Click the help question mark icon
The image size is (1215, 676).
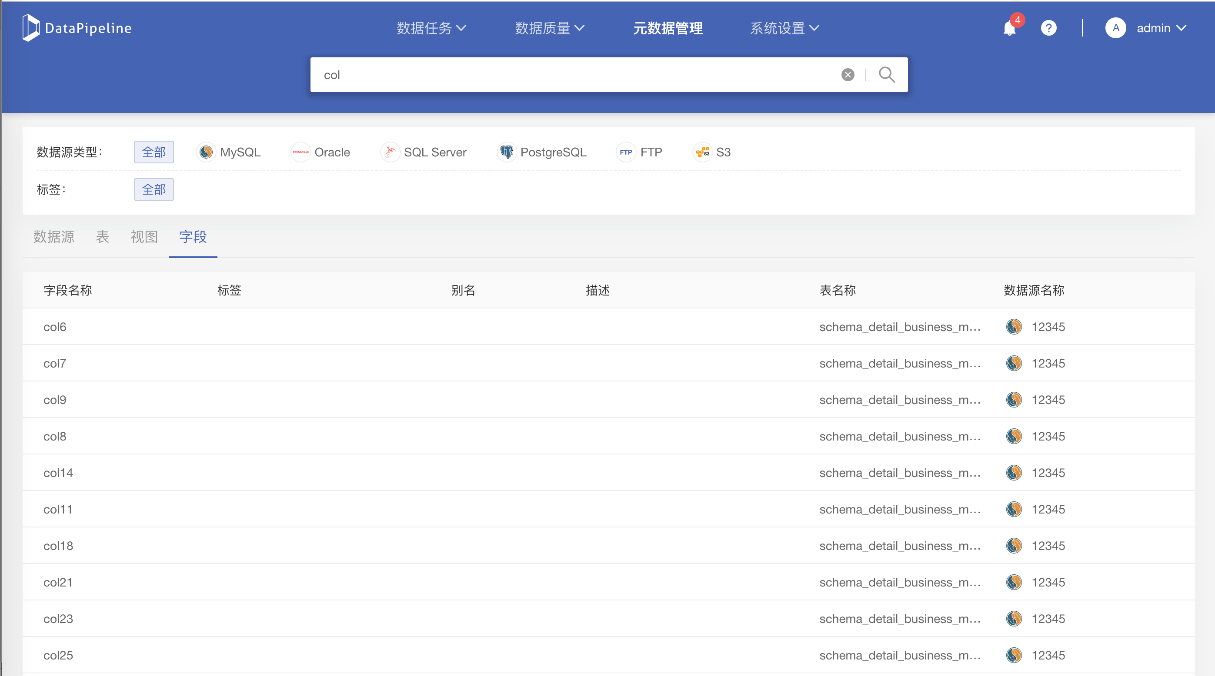[1048, 28]
